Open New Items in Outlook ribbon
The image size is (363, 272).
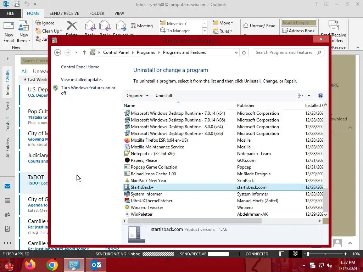(x=24, y=32)
